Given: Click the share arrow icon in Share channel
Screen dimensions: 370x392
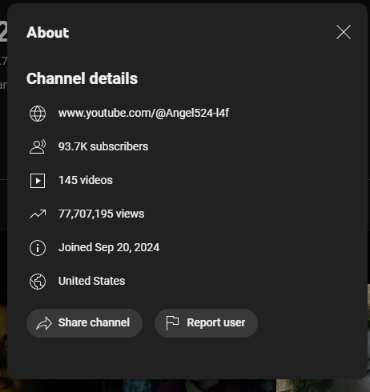Looking at the screenshot, I should (44, 323).
